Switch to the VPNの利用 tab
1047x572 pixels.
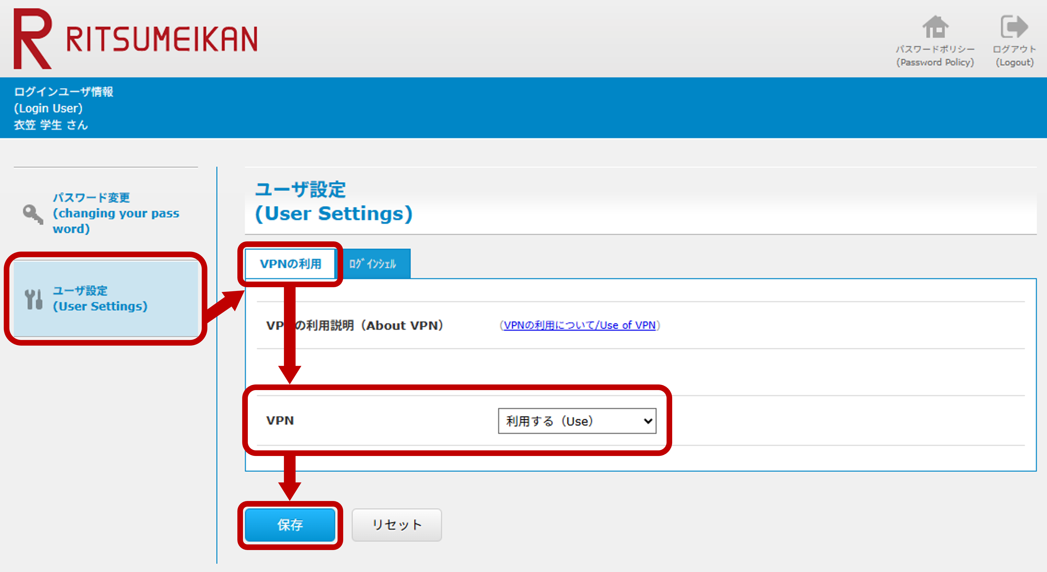pos(290,264)
